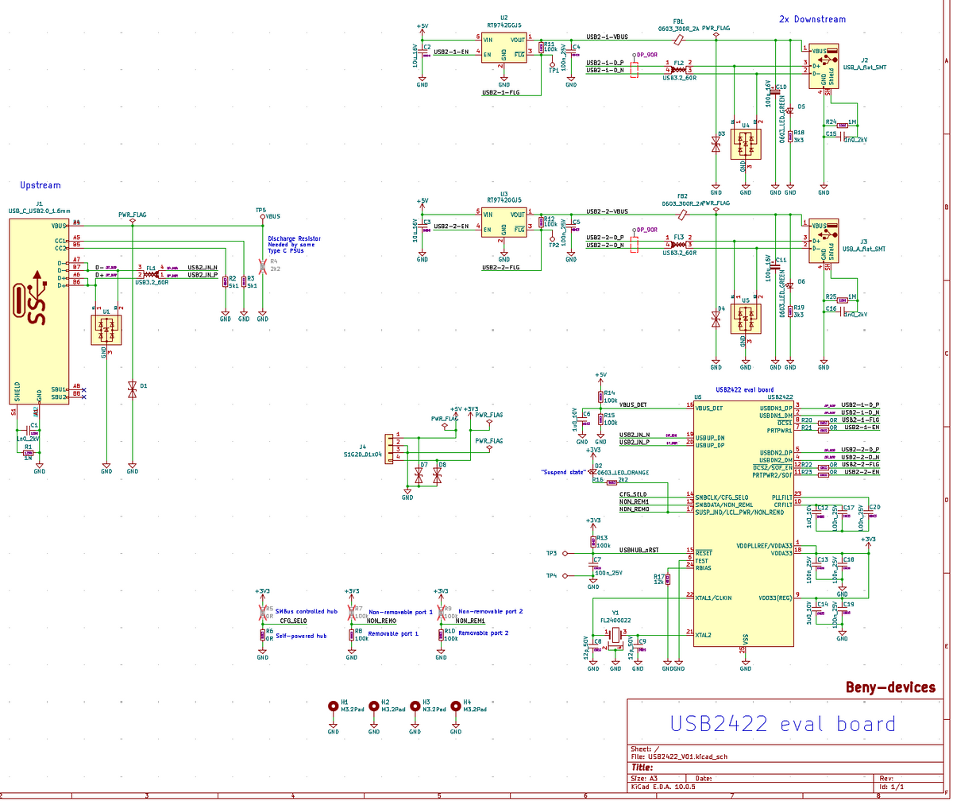Click test point TP5 on VBUS
The image size is (953, 801).
pos(263,216)
